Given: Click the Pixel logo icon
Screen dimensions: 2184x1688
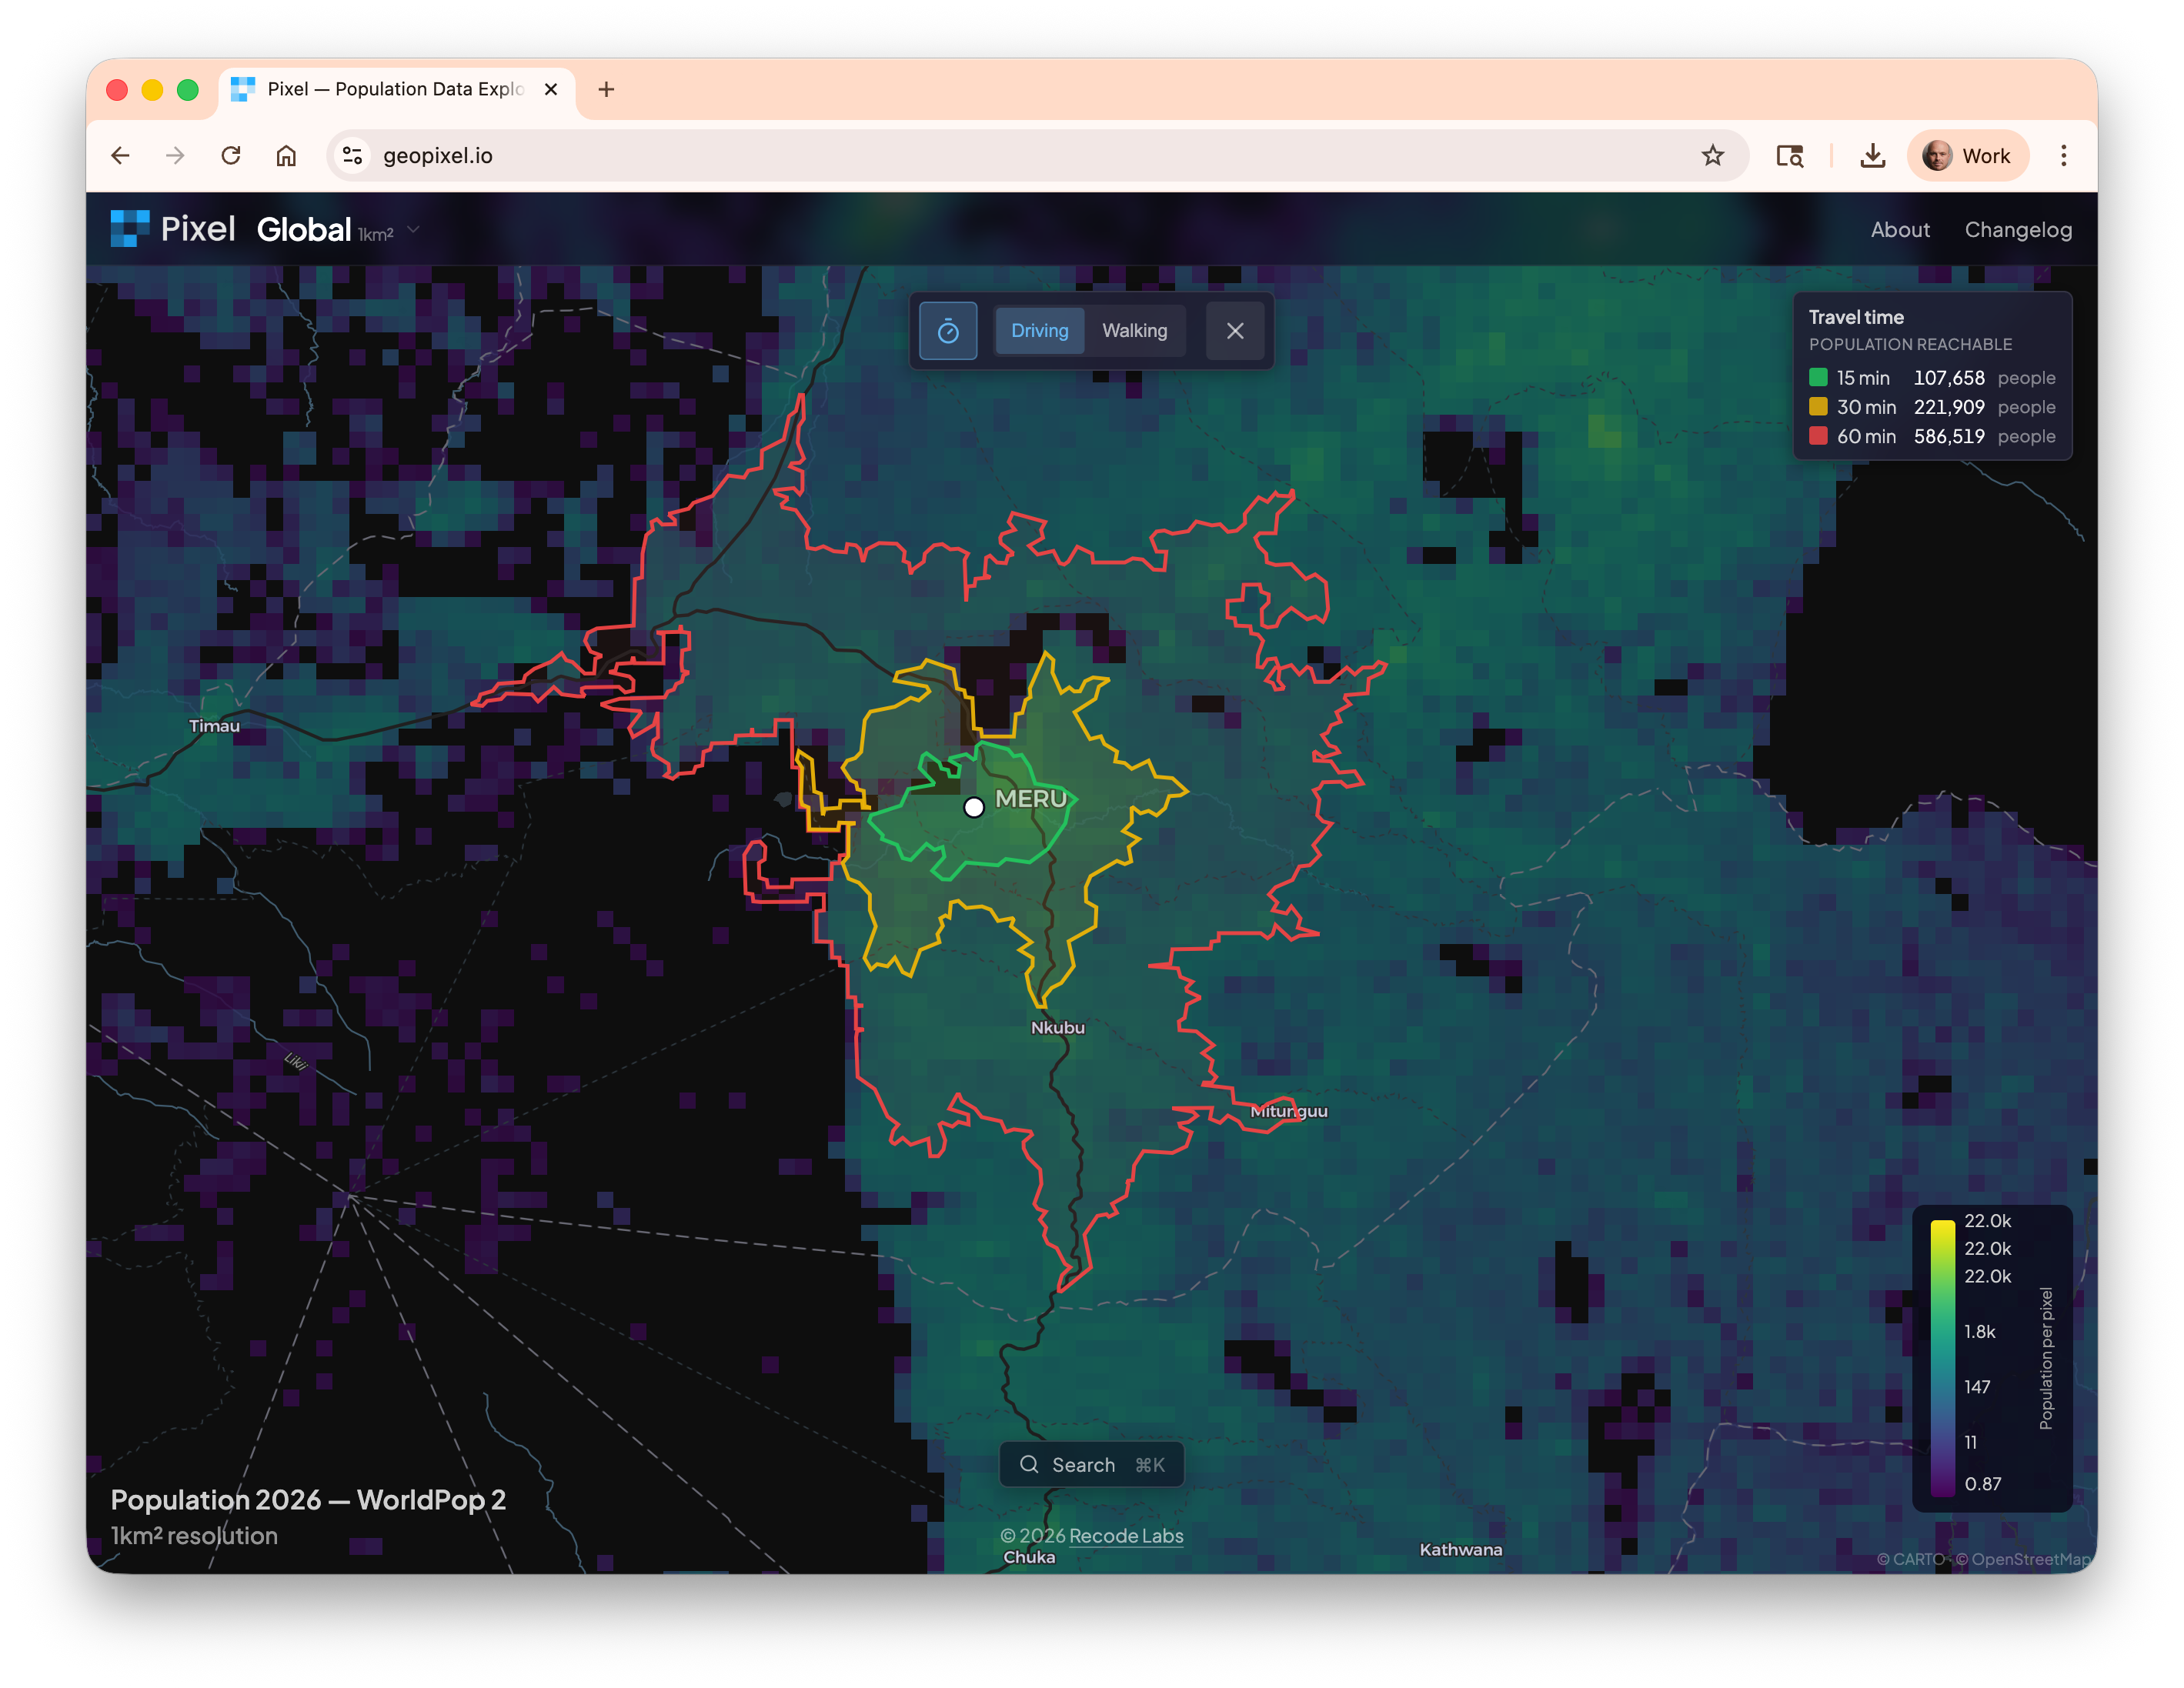Looking at the screenshot, I should (x=130, y=228).
